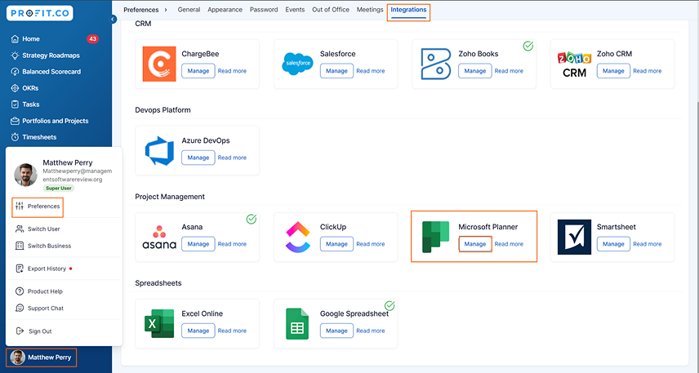Open the Home sidebar icon
Viewport: 699px width, 373px height.
tap(15, 39)
